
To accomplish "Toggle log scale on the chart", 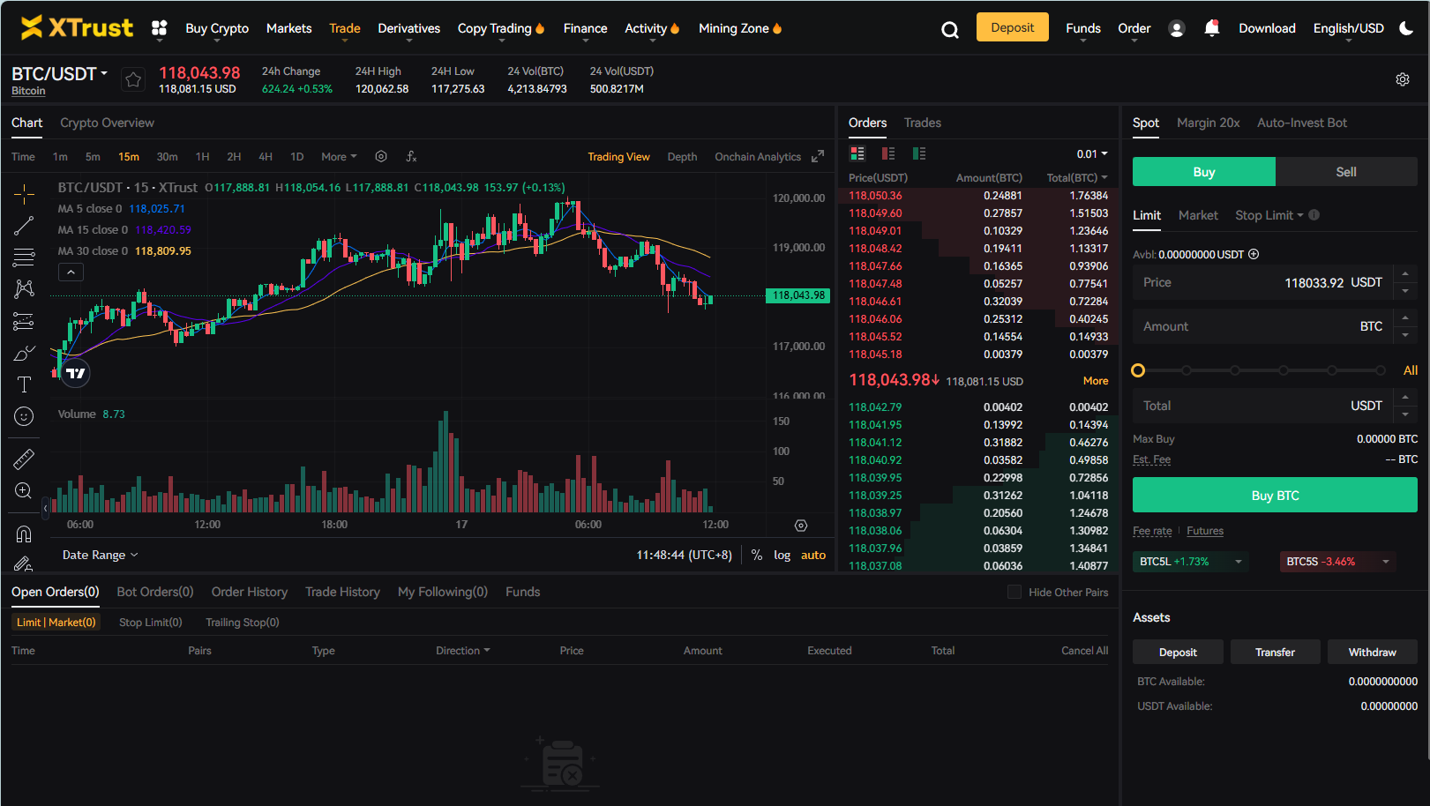I will [782, 555].
